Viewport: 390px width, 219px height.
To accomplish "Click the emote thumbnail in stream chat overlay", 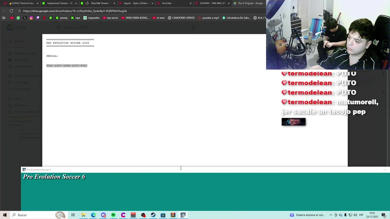I will click(x=293, y=122).
